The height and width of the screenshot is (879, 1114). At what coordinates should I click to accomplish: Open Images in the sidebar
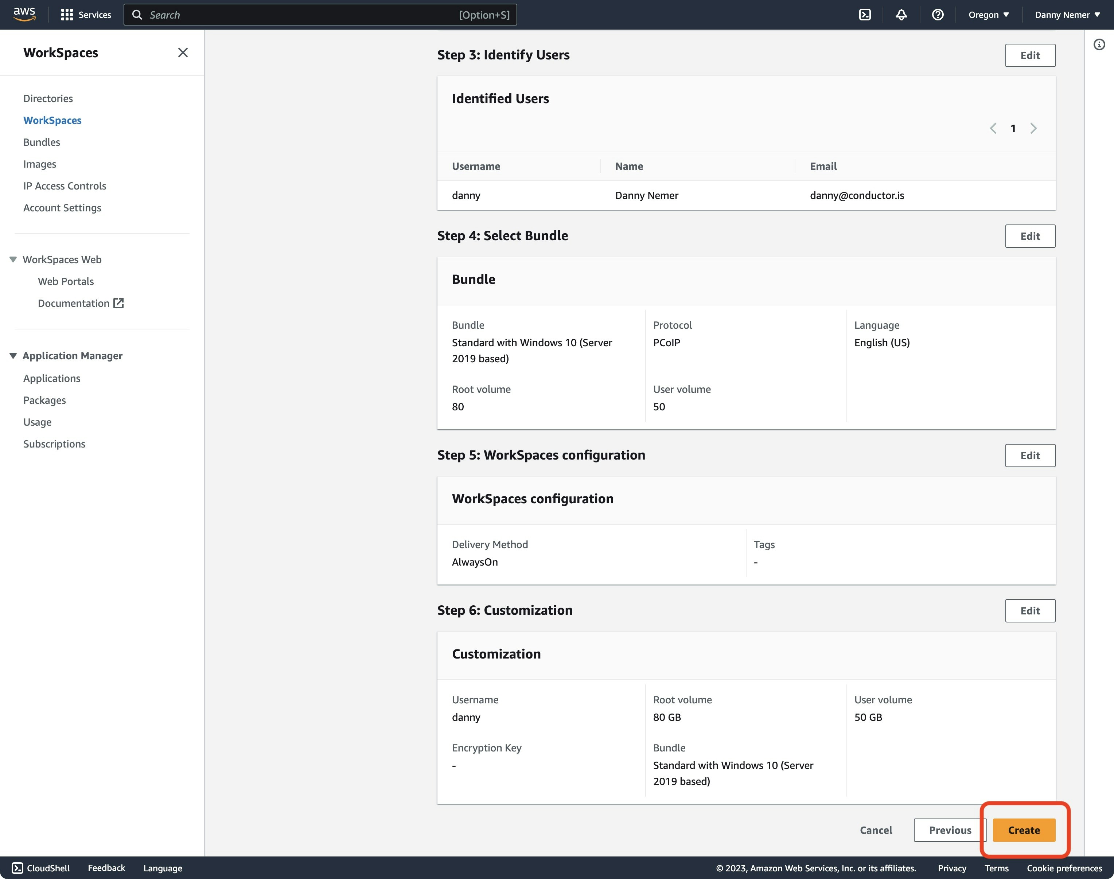(40, 164)
